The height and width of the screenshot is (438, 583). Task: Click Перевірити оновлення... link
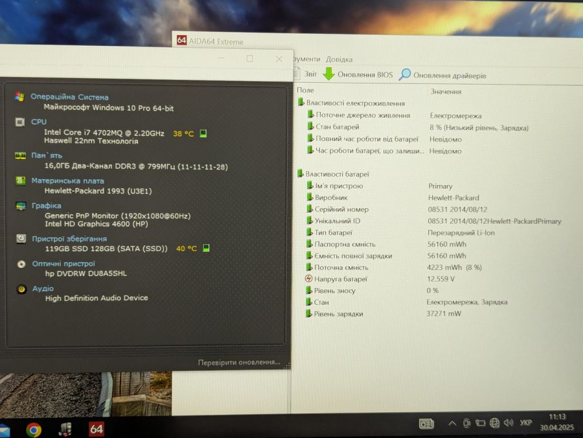pyautogui.click(x=239, y=362)
